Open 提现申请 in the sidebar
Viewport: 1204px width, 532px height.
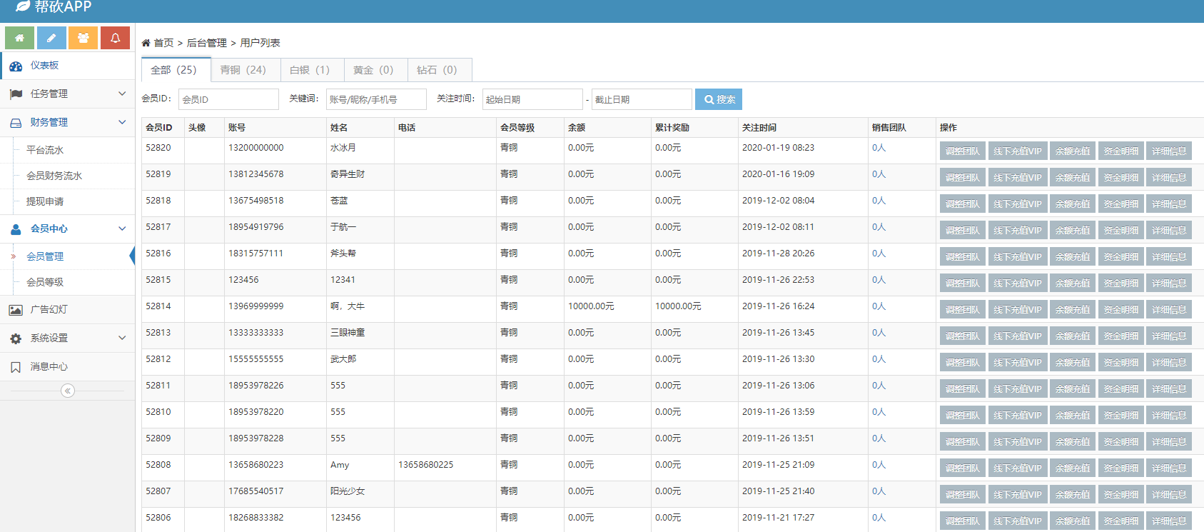pyautogui.click(x=45, y=201)
